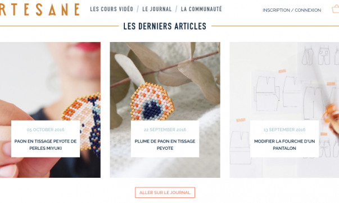The height and width of the screenshot is (203, 339).
Task: Click Les Derniers Articles heading
Action: (x=165, y=26)
